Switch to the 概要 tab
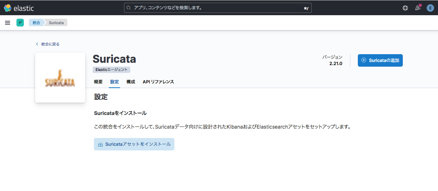Viewport: 438px width, 191px height. pos(98,82)
